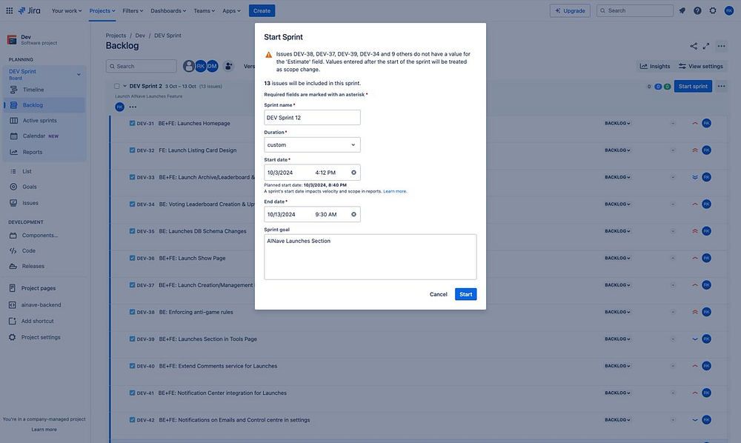Click the fullscreen expand icon

(x=706, y=46)
